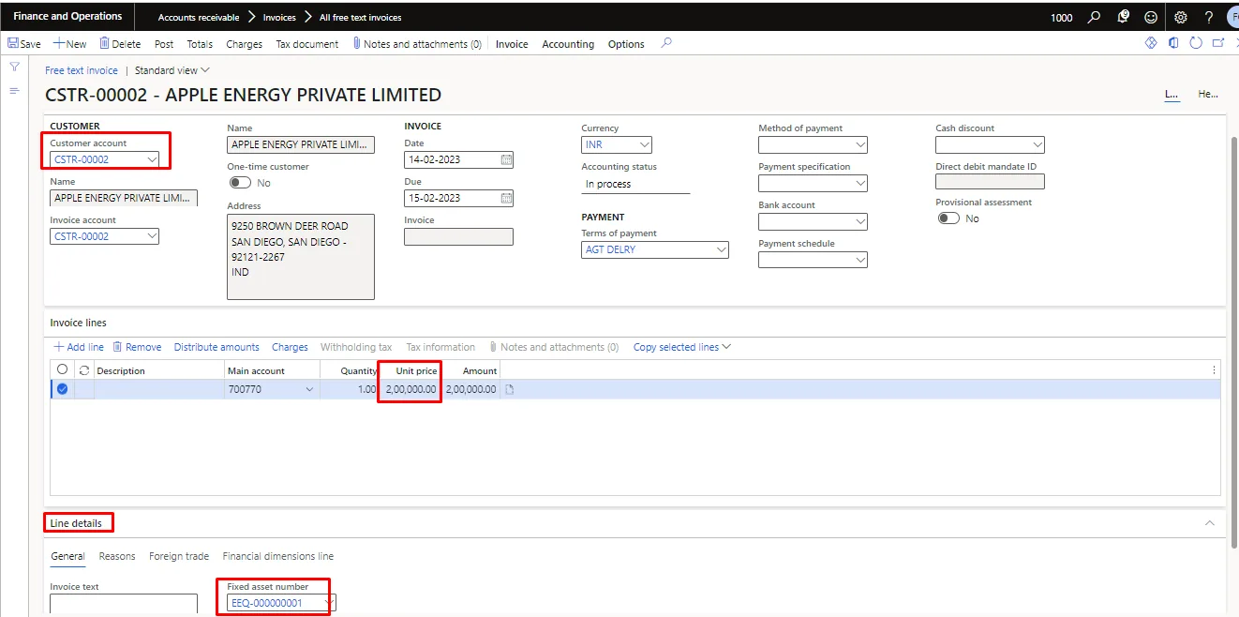Click the action bar search magnifier icon
The image size is (1239, 617).
[666, 43]
